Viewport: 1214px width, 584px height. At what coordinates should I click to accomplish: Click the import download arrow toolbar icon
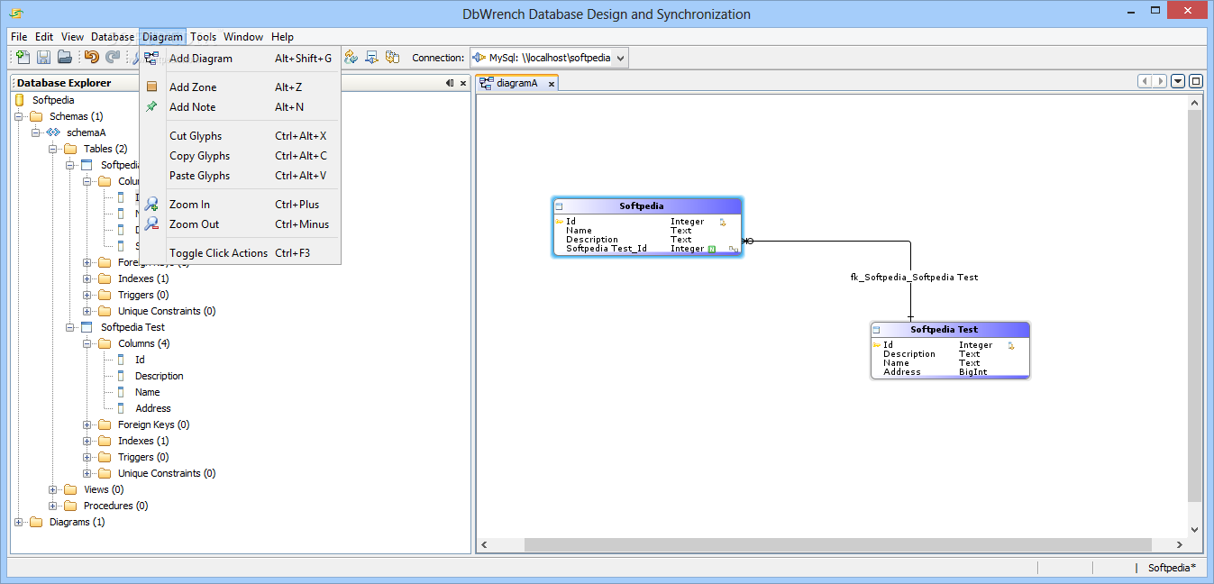click(x=371, y=57)
